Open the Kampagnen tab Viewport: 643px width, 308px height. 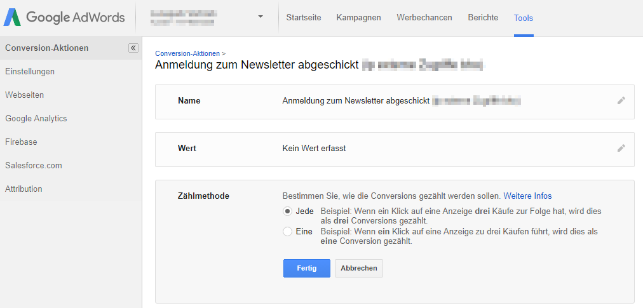point(358,18)
